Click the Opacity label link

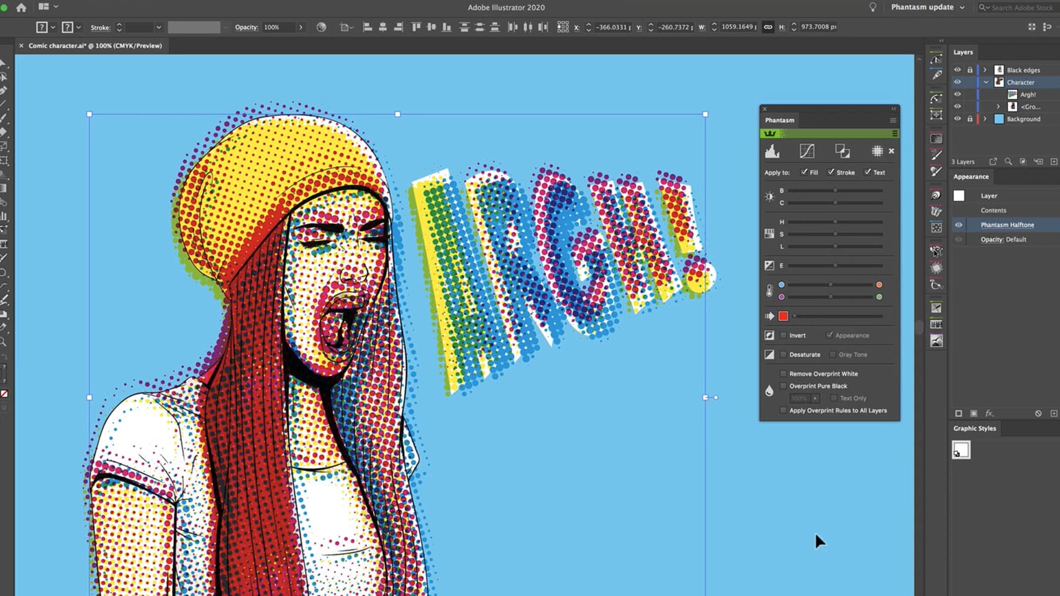click(x=247, y=27)
